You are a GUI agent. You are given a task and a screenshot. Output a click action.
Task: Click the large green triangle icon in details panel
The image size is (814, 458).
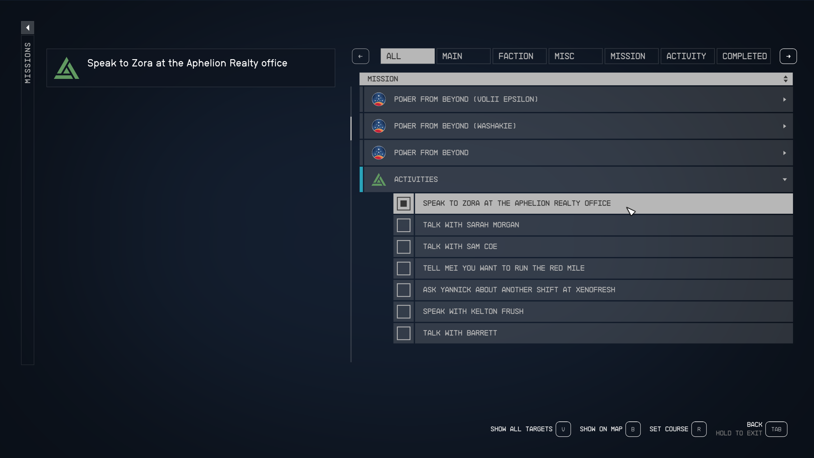click(66, 68)
